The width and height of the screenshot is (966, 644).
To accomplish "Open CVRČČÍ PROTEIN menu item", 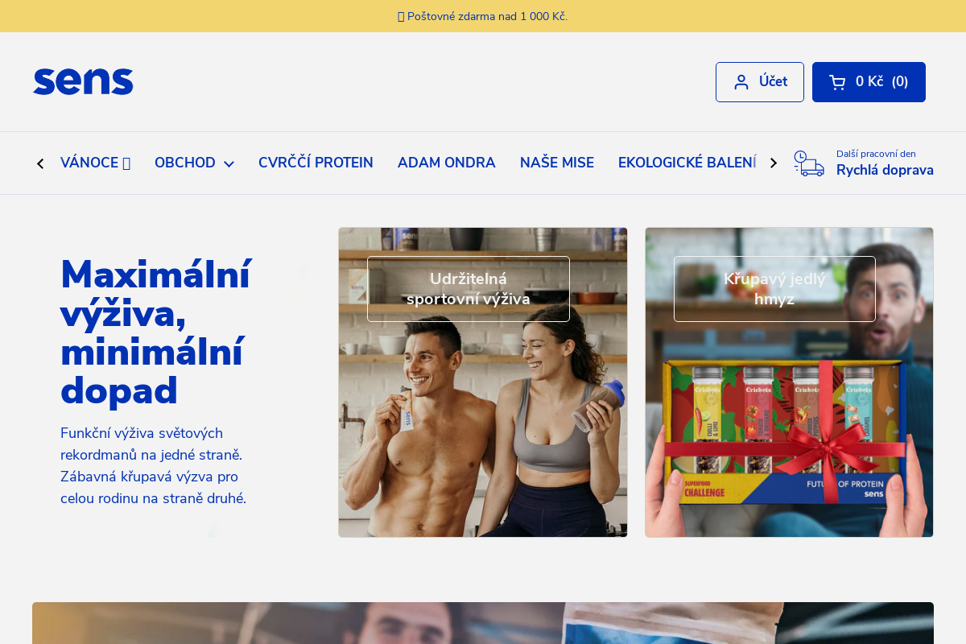I will click(x=316, y=163).
